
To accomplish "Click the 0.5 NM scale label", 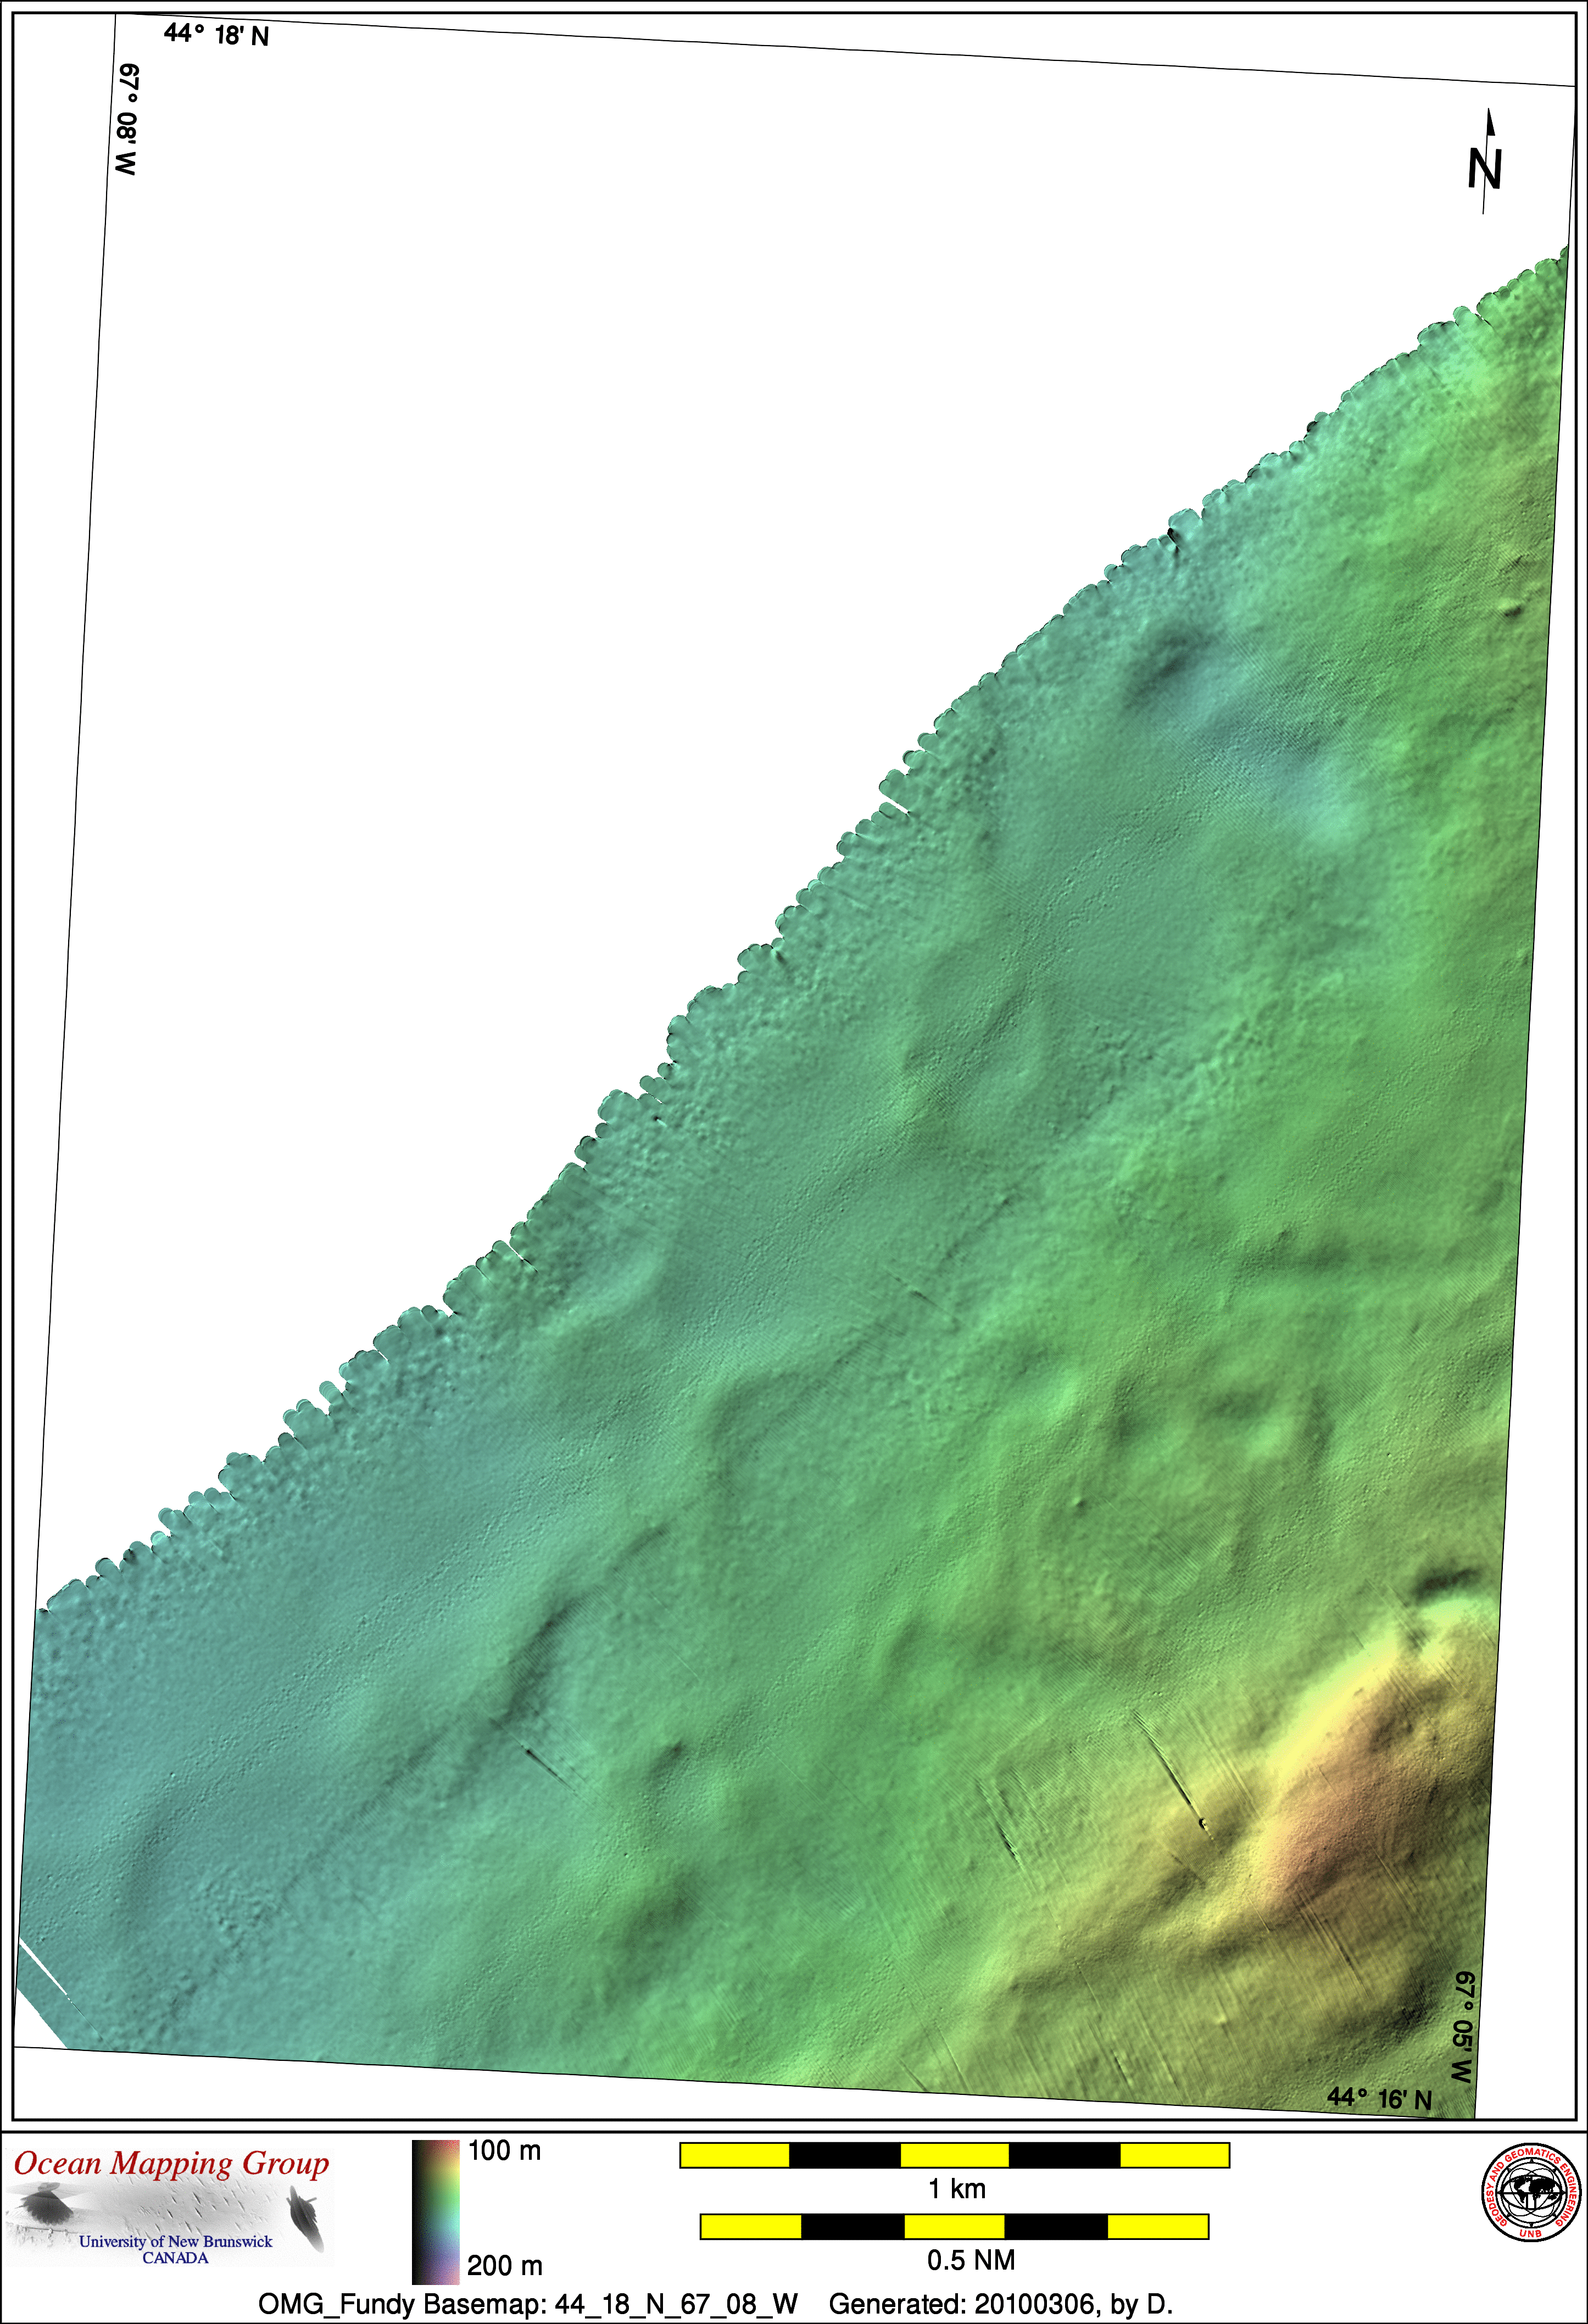I will (970, 2260).
